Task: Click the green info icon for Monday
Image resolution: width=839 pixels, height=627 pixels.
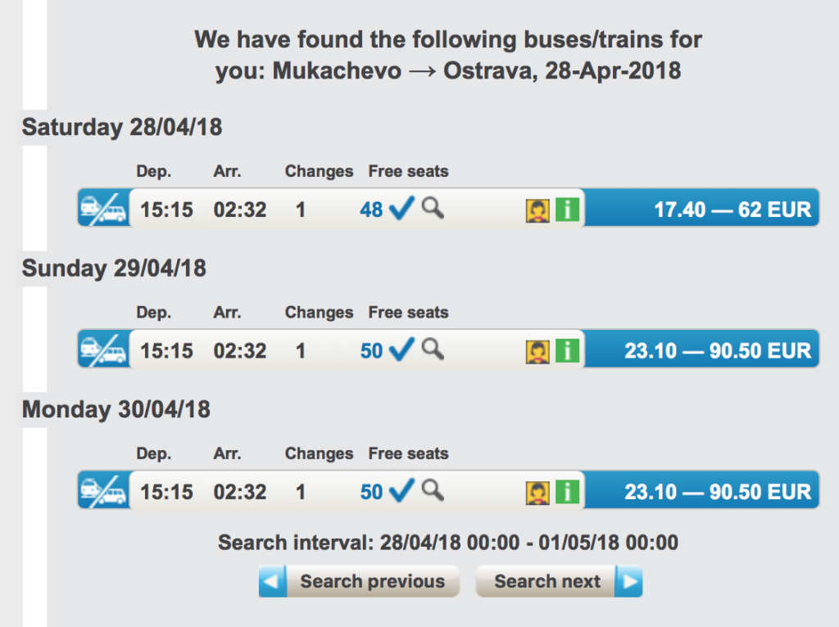Action: pos(567,493)
